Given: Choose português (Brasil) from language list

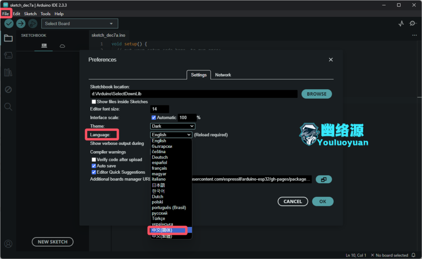Looking at the screenshot, I should (171, 208).
